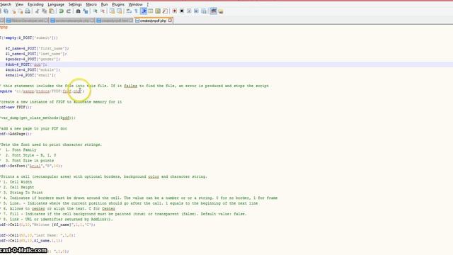Click the Zoom In magnifier icon

[95, 11]
